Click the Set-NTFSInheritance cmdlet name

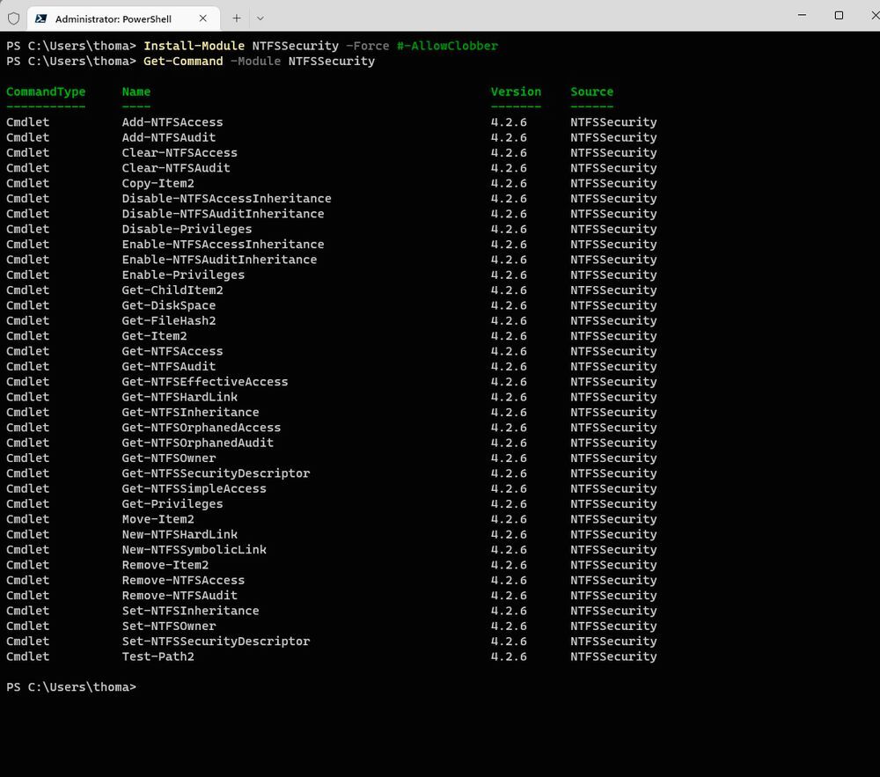point(190,611)
